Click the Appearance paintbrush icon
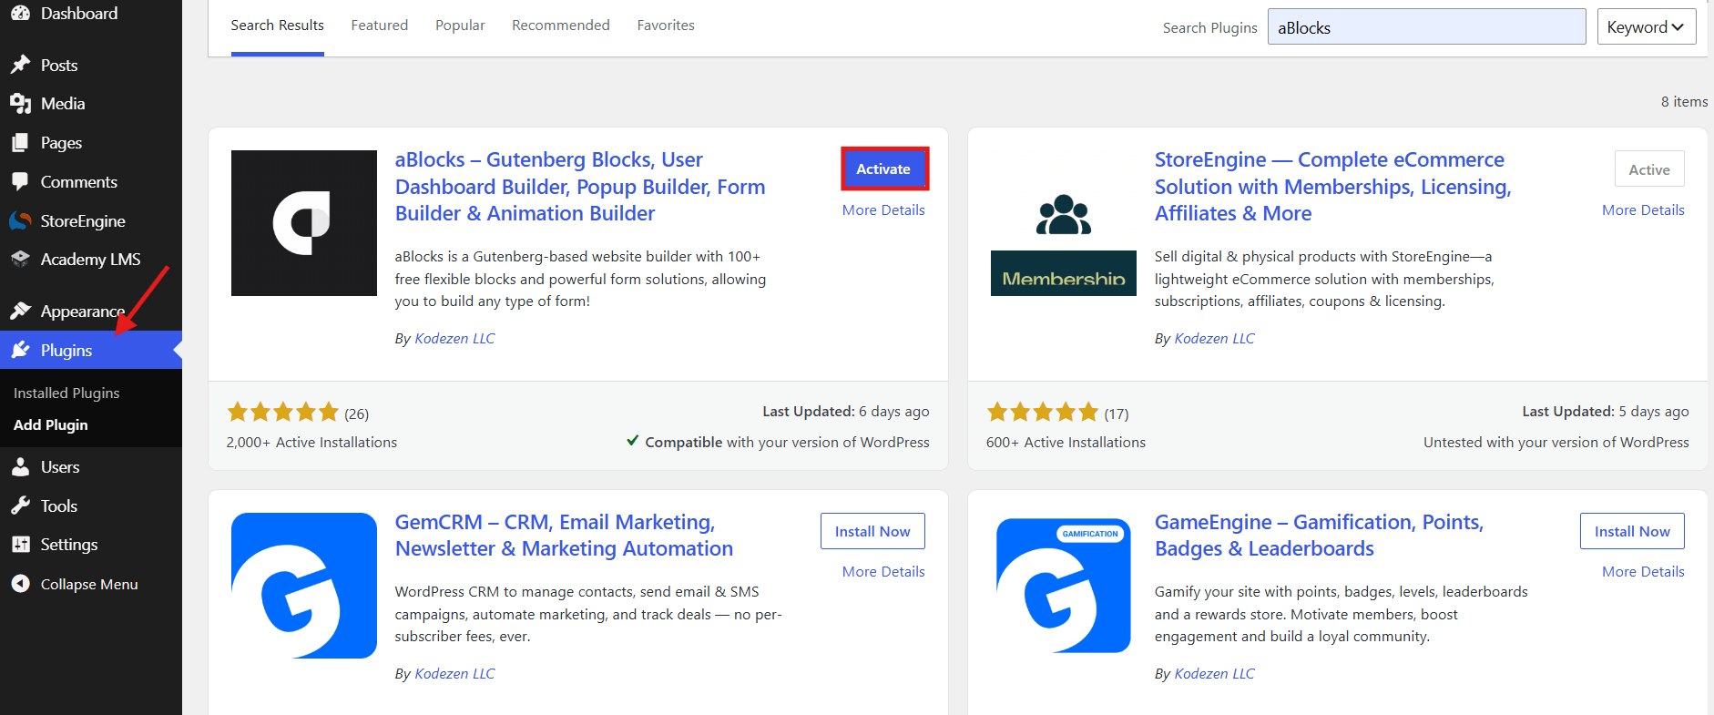Image resolution: width=1714 pixels, height=715 pixels. (20, 312)
